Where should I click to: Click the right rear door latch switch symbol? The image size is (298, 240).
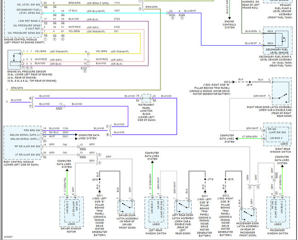coord(281,91)
